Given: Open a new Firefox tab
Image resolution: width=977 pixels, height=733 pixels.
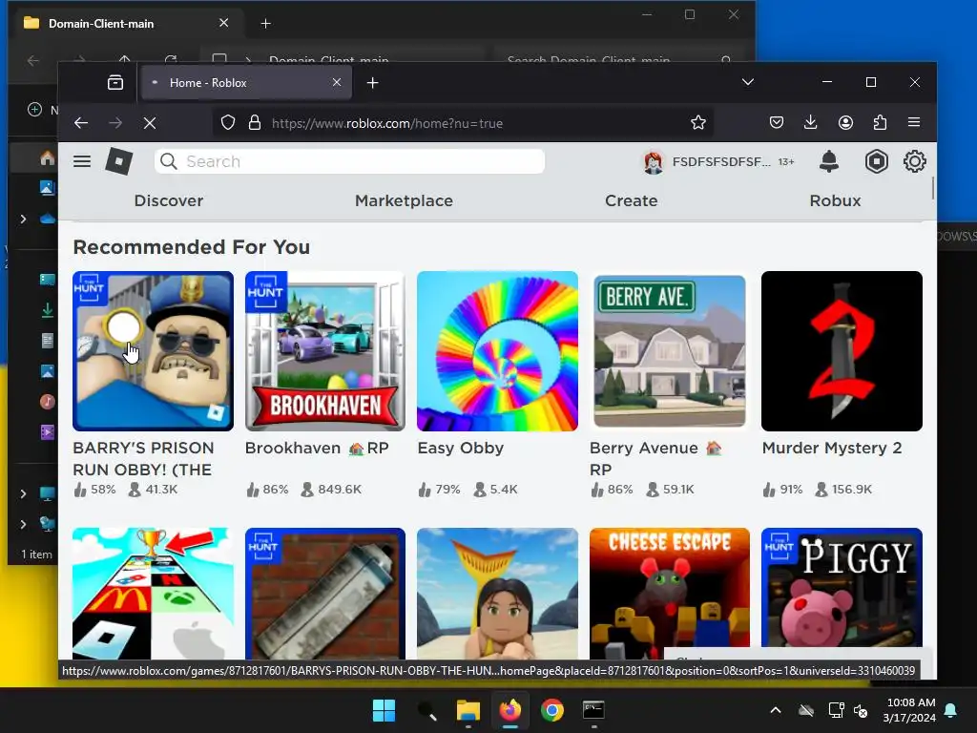Looking at the screenshot, I should [x=373, y=82].
